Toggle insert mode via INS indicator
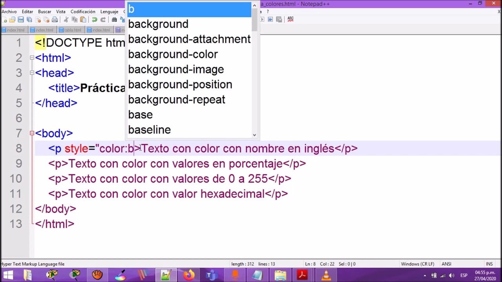502x282 pixels. 489,264
